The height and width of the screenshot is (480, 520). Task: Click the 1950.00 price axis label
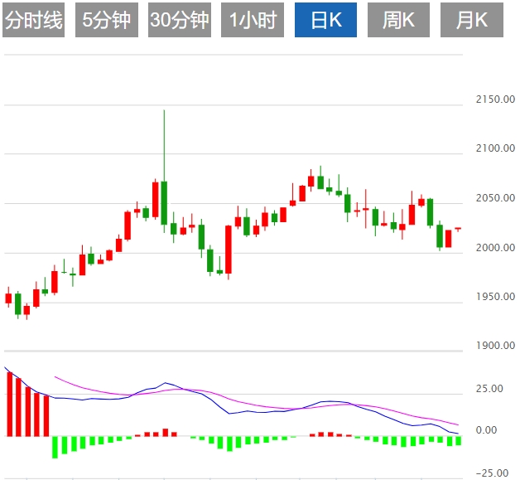click(x=495, y=297)
